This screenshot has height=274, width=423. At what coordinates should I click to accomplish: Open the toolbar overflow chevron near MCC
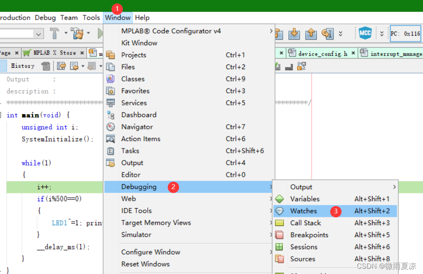click(382, 33)
